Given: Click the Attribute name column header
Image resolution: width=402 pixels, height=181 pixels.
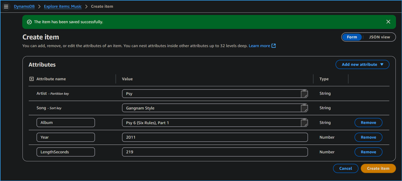Looking at the screenshot, I should click(51, 79).
